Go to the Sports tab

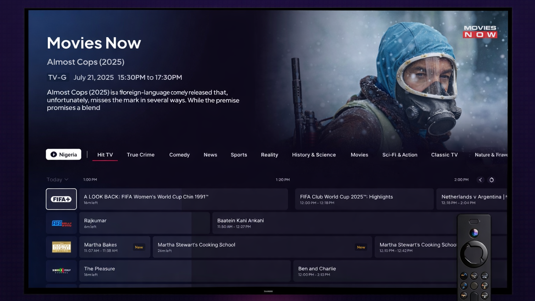(x=239, y=155)
